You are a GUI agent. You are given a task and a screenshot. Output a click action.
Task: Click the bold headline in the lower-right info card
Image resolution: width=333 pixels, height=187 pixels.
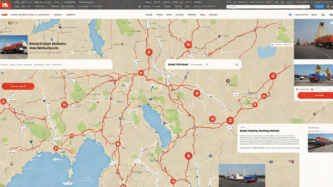coord(260,131)
